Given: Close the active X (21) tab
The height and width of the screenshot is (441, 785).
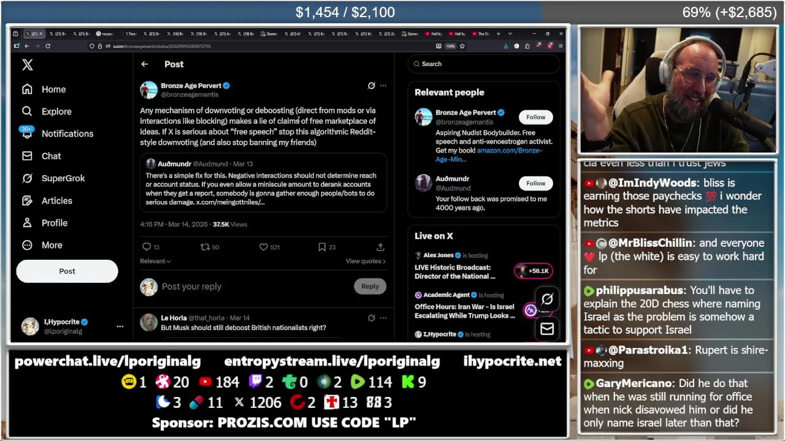Looking at the screenshot, I should pyautogui.click(x=41, y=34).
